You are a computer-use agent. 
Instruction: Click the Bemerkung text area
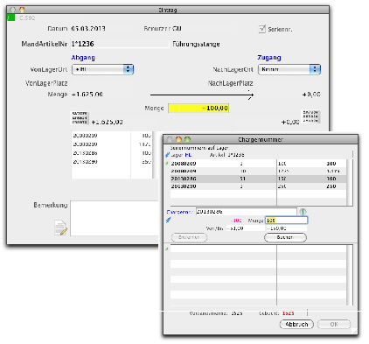(x=115, y=218)
